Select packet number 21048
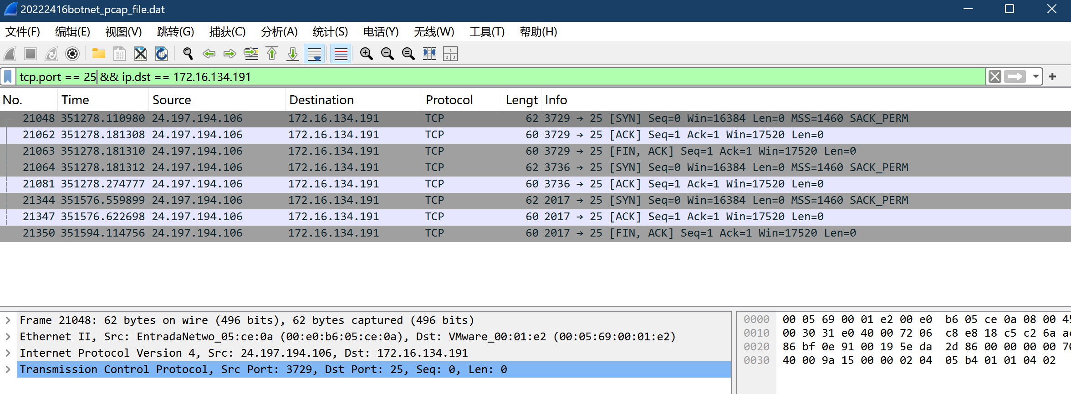The image size is (1071, 394). click(x=535, y=118)
